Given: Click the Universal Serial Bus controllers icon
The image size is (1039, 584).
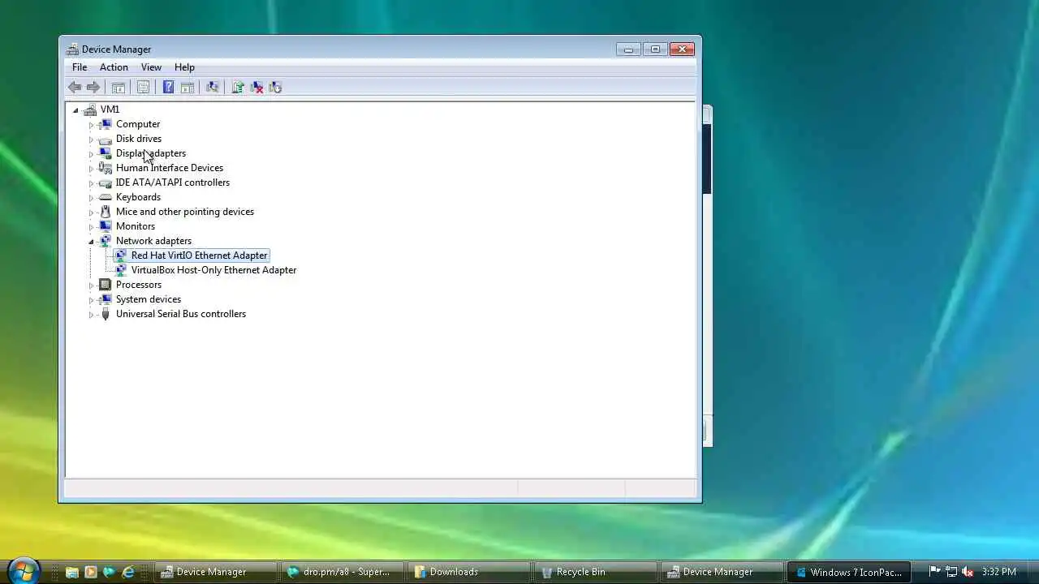Looking at the screenshot, I should 105,314.
